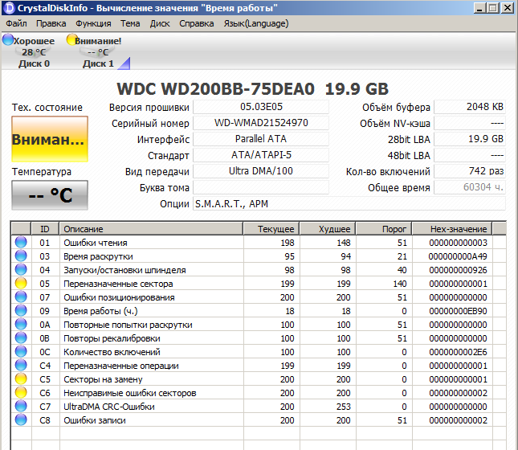Viewport: 518px width, 450px height.
Task: Click hex value 0000000002E6
Action: click(x=458, y=352)
